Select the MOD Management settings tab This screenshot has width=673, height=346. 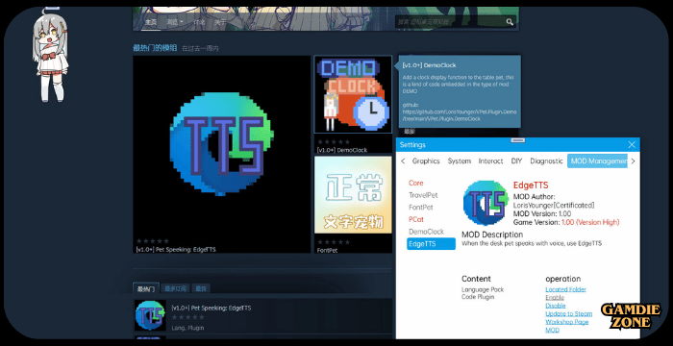(597, 161)
